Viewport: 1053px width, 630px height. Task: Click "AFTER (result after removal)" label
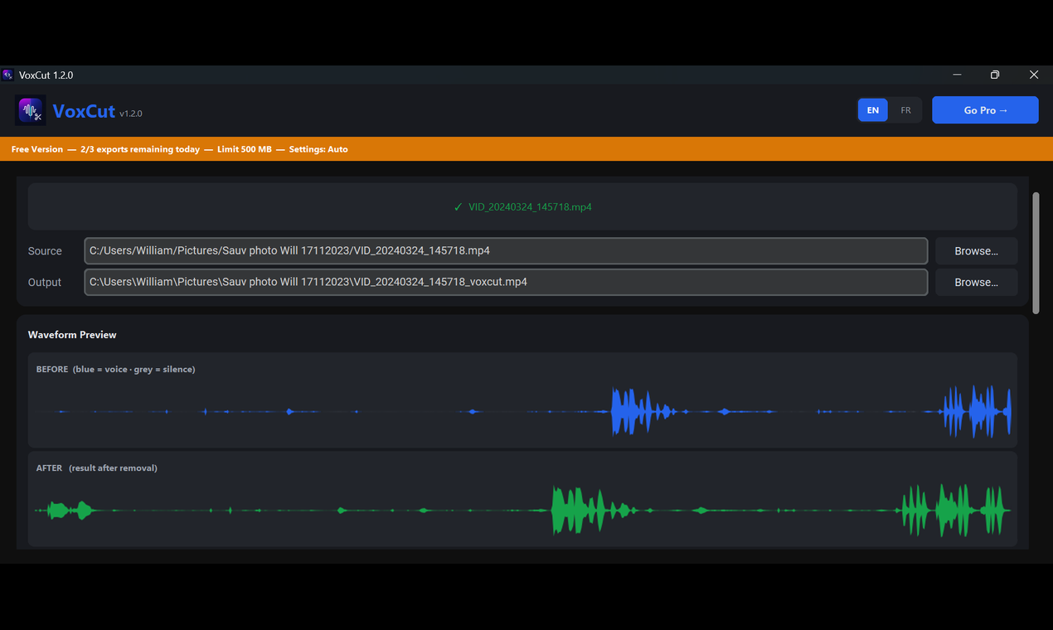pyautogui.click(x=96, y=468)
